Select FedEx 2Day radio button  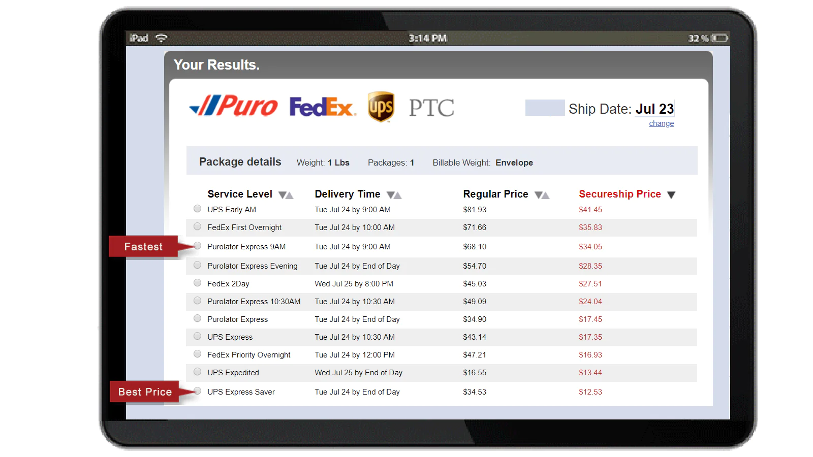tap(197, 283)
